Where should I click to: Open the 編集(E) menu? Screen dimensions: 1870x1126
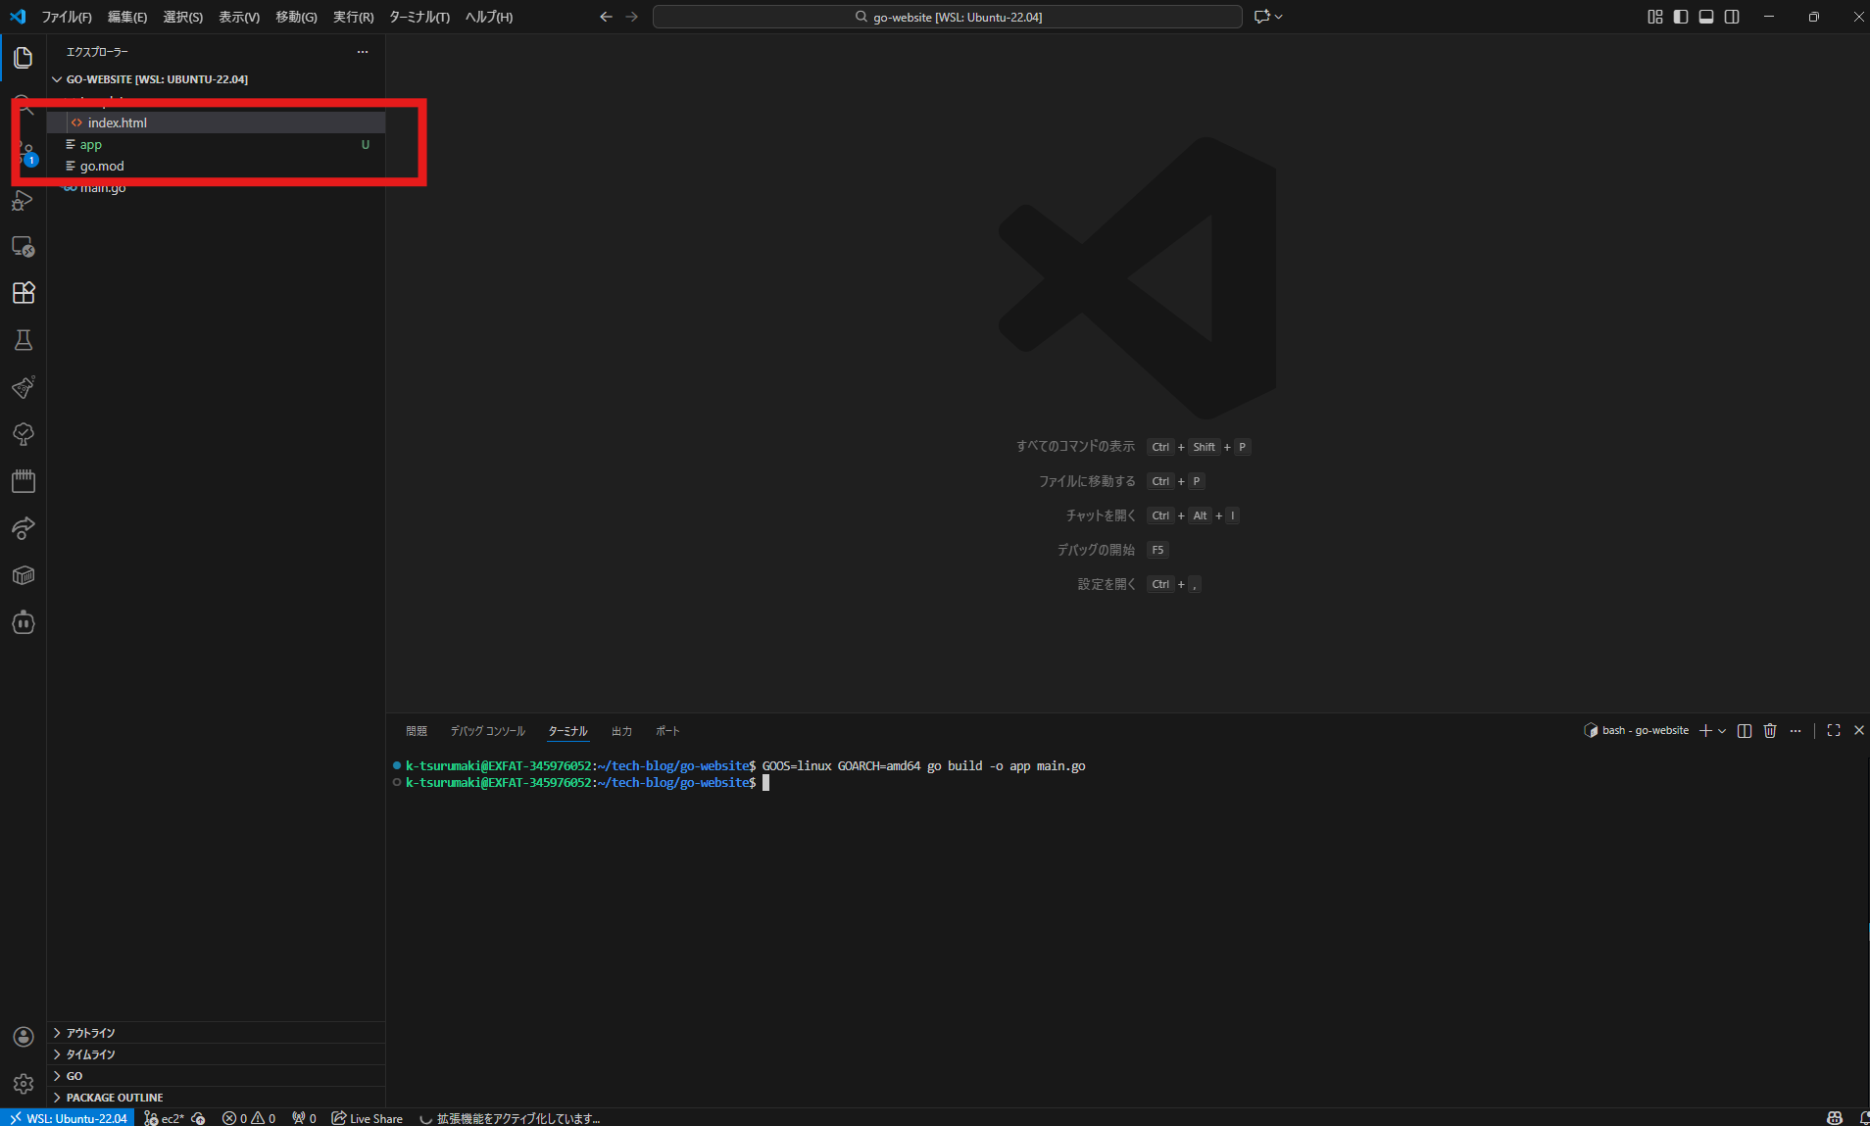[127, 17]
